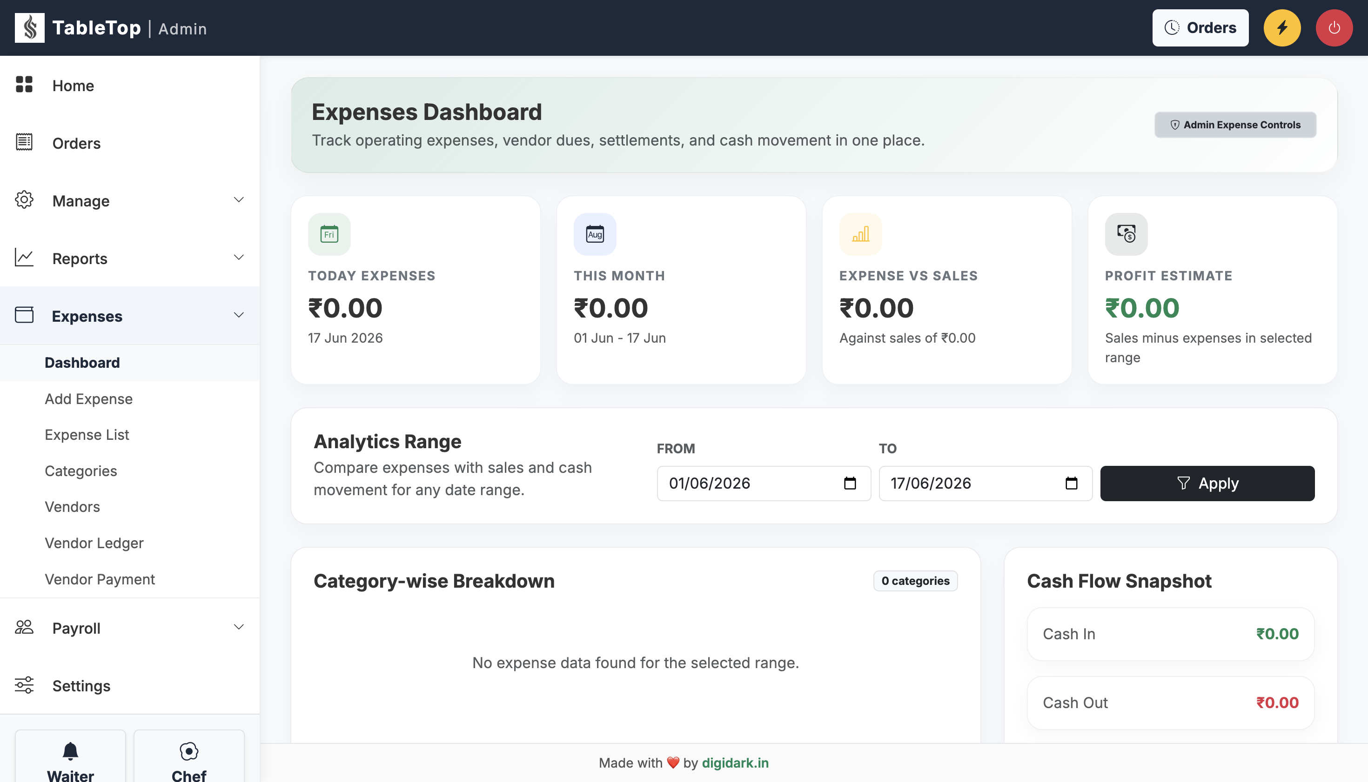Expand the Manage menu chevron
Screen dimensions: 1368x782
[239, 200]
